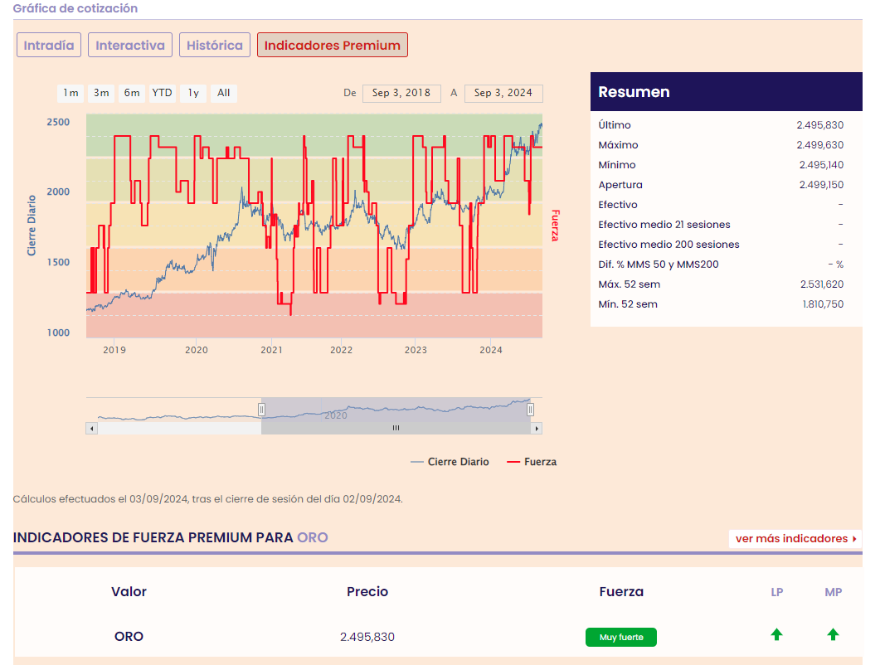Display All historical data range
This screenshot has width=880, height=665.
pyautogui.click(x=224, y=93)
